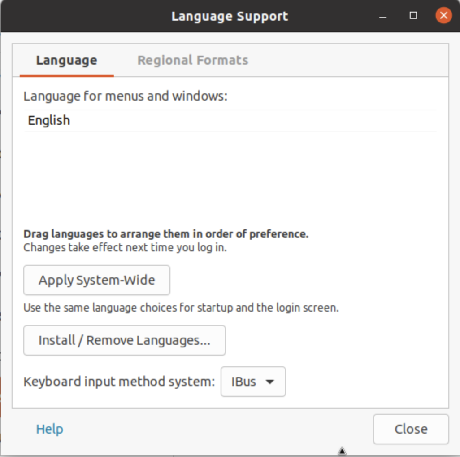This screenshot has height=457, width=460.
Task: Open Install / Remove Languages dialog
Action: click(x=124, y=340)
